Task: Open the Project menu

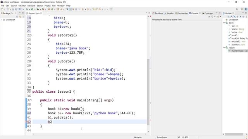Action: pos(47,5)
